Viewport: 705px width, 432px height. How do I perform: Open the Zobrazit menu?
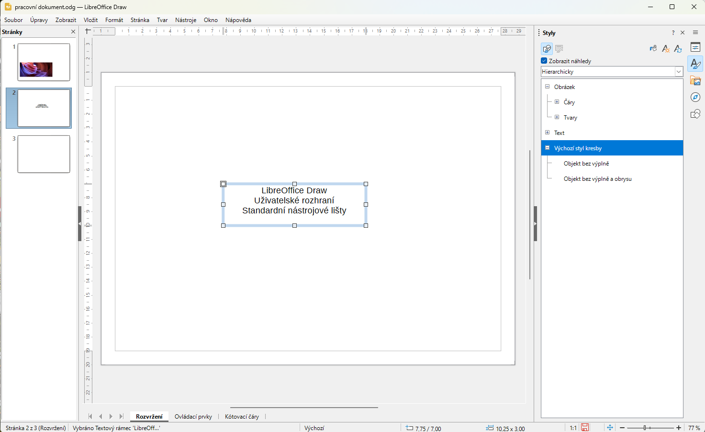[x=66, y=20]
